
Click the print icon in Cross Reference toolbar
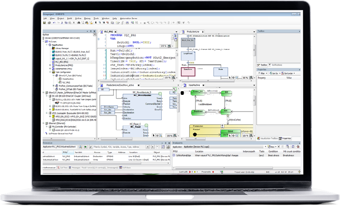(x=168, y=147)
